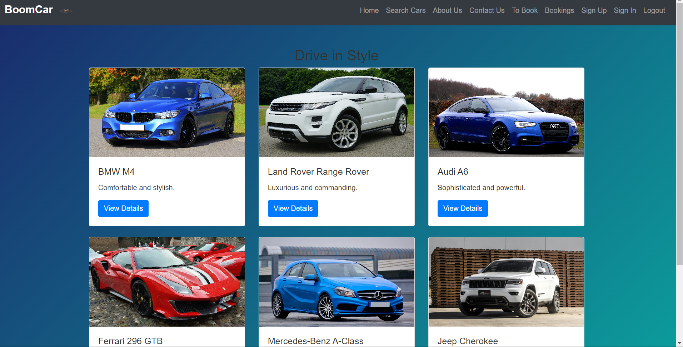Log out using the Logout link

pos(654,11)
